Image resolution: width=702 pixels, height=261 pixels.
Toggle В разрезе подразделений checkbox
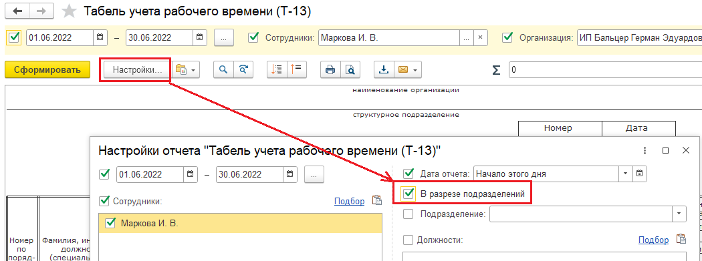click(409, 194)
